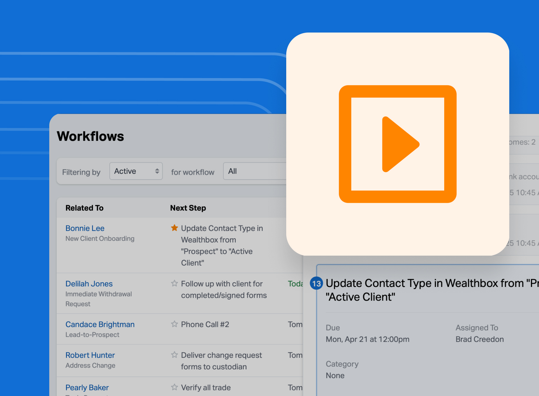Sort by Related To column header
The height and width of the screenshot is (396, 539).
click(84, 208)
